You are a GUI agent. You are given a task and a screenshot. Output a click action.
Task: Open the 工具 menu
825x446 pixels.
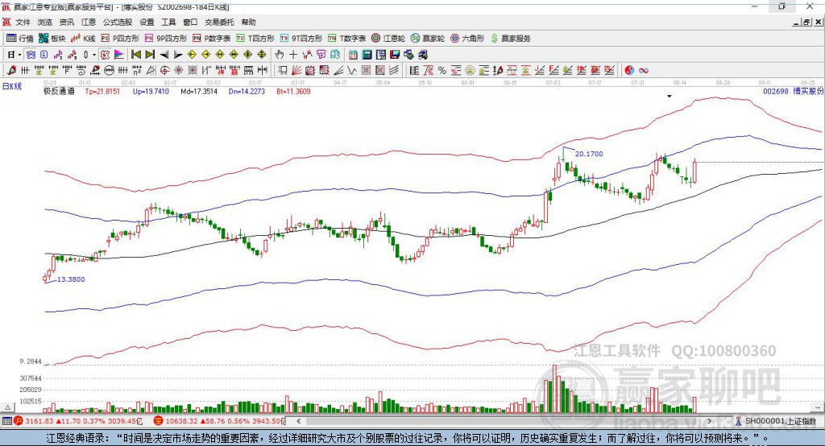pyautogui.click(x=168, y=22)
